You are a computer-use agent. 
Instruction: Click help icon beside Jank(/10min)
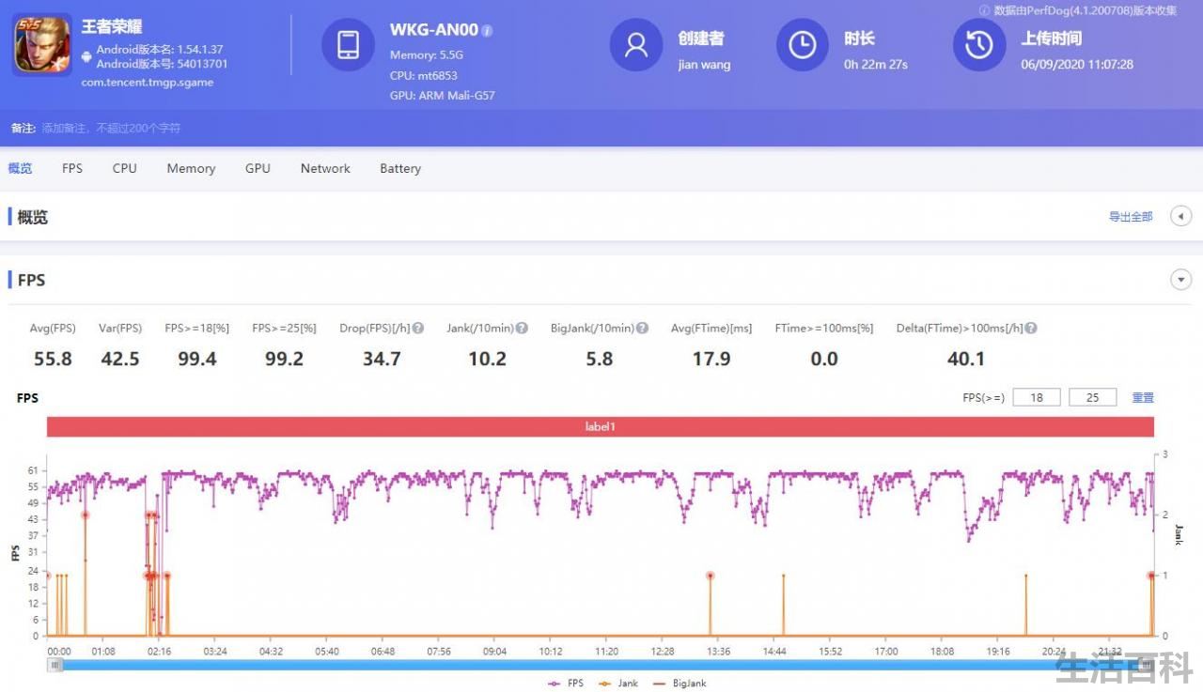pos(522,329)
